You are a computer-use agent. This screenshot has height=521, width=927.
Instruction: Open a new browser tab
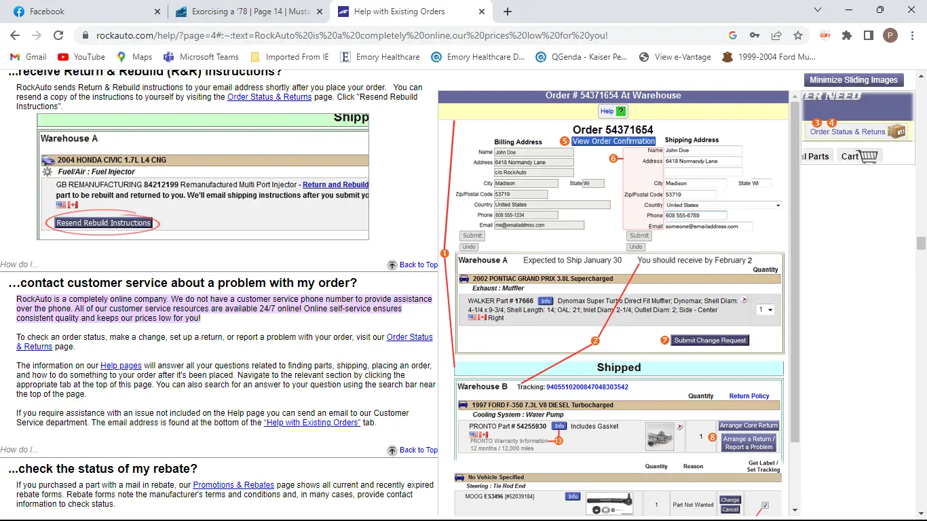click(508, 12)
